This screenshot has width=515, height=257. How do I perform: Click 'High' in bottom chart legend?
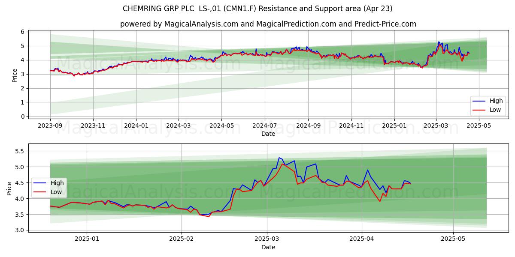pyautogui.click(x=57, y=183)
